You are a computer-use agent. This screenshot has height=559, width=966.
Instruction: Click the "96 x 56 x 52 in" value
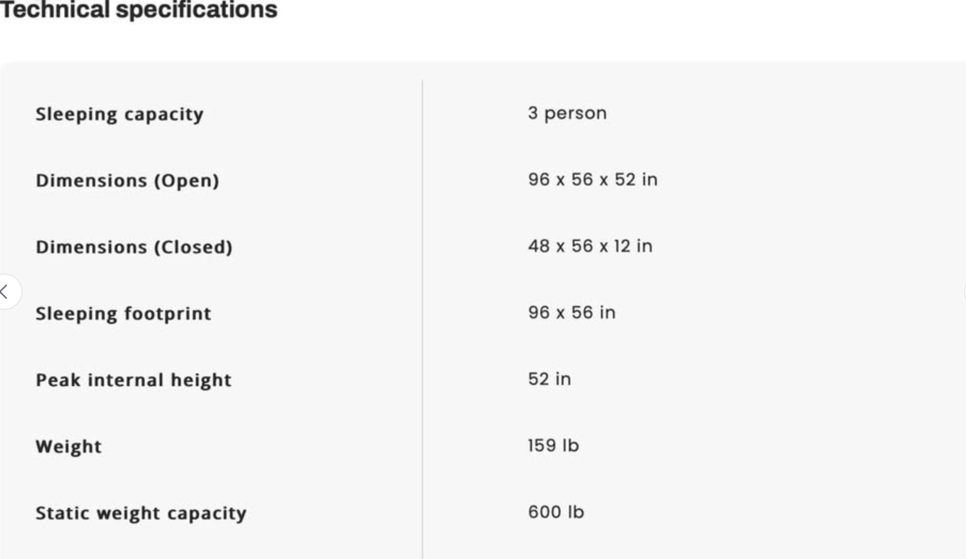(592, 179)
